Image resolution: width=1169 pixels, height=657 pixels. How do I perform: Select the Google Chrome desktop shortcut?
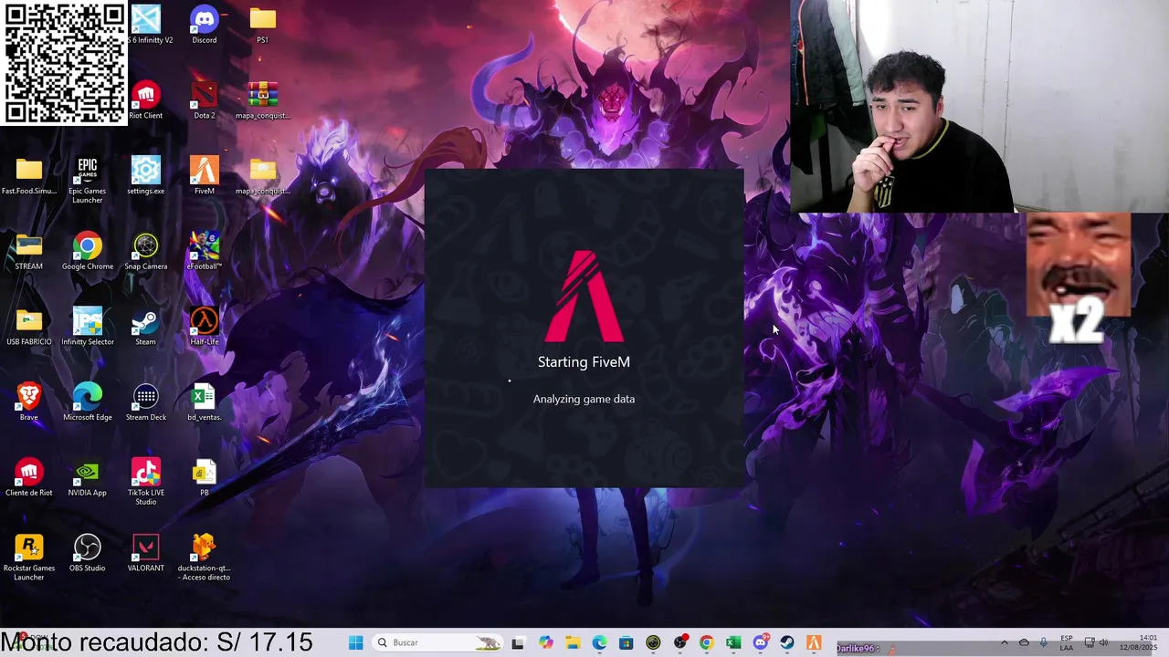(87, 251)
